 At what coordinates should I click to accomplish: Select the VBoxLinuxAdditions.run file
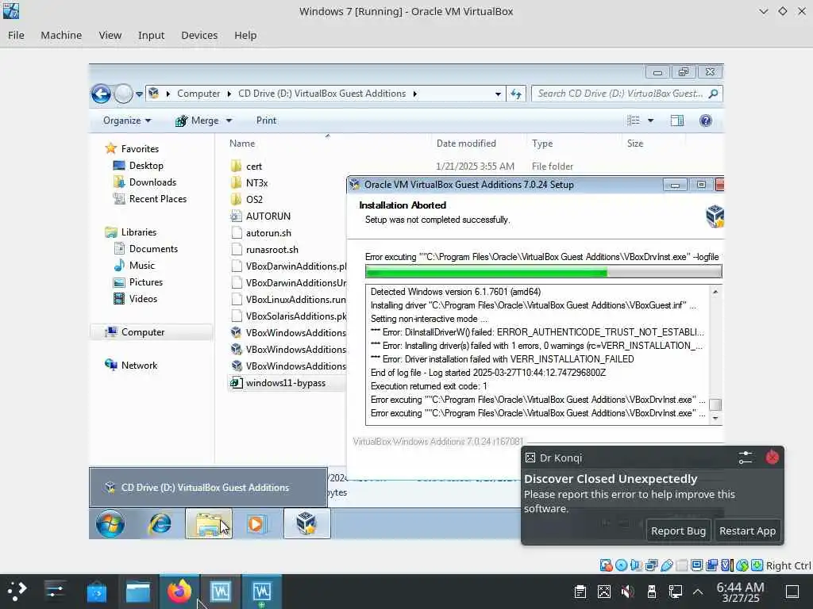(x=295, y=299)
